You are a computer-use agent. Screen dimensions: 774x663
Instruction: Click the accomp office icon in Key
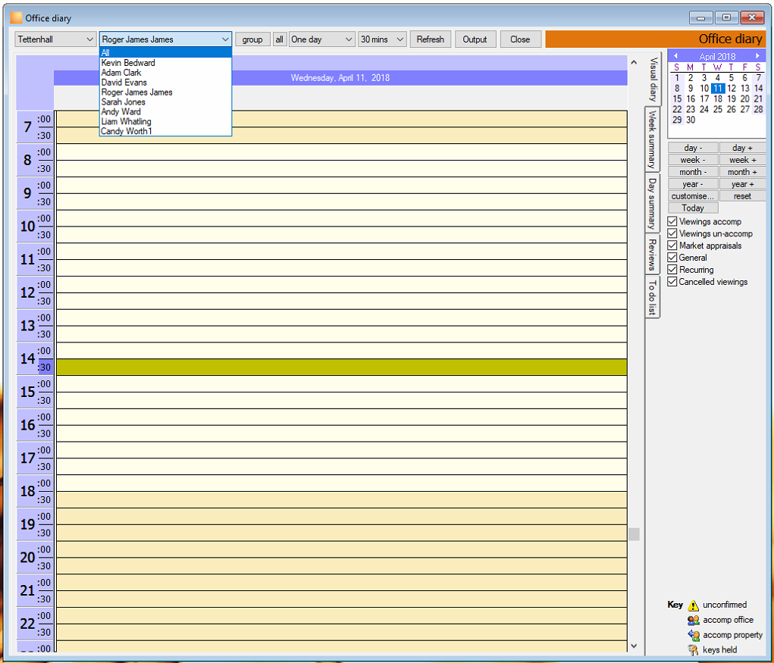(x=693, y=620)
